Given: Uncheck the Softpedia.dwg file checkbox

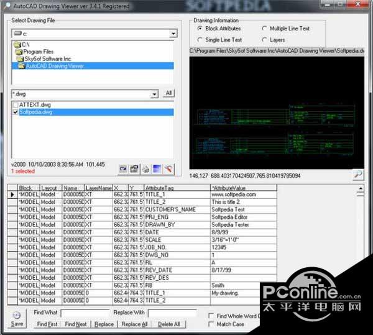Looking at the screenshot, I should pos(16,112).
